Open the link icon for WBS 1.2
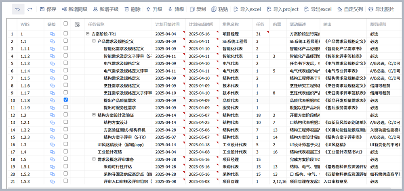404x191 pixels. (52, 115)
